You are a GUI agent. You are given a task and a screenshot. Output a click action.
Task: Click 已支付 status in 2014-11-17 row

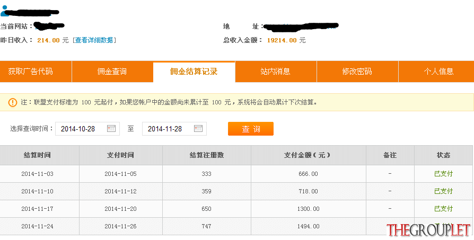point(443,209)
